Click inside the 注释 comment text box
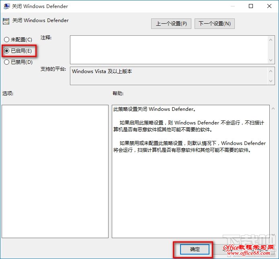 pos(169,50)
